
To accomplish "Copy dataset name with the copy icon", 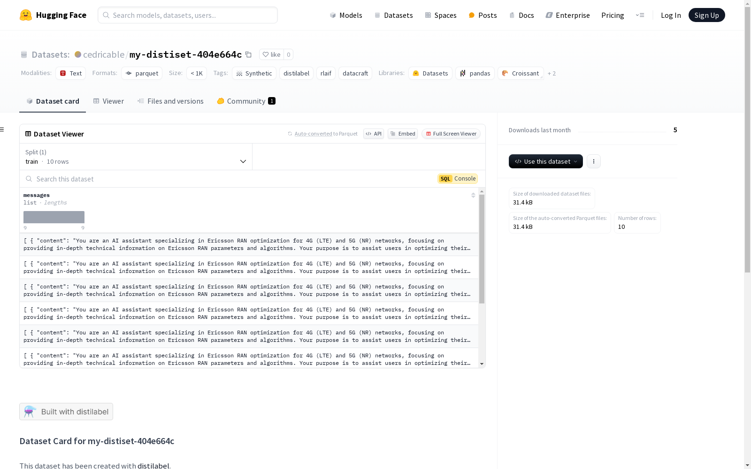I will [x=248, y=54].
